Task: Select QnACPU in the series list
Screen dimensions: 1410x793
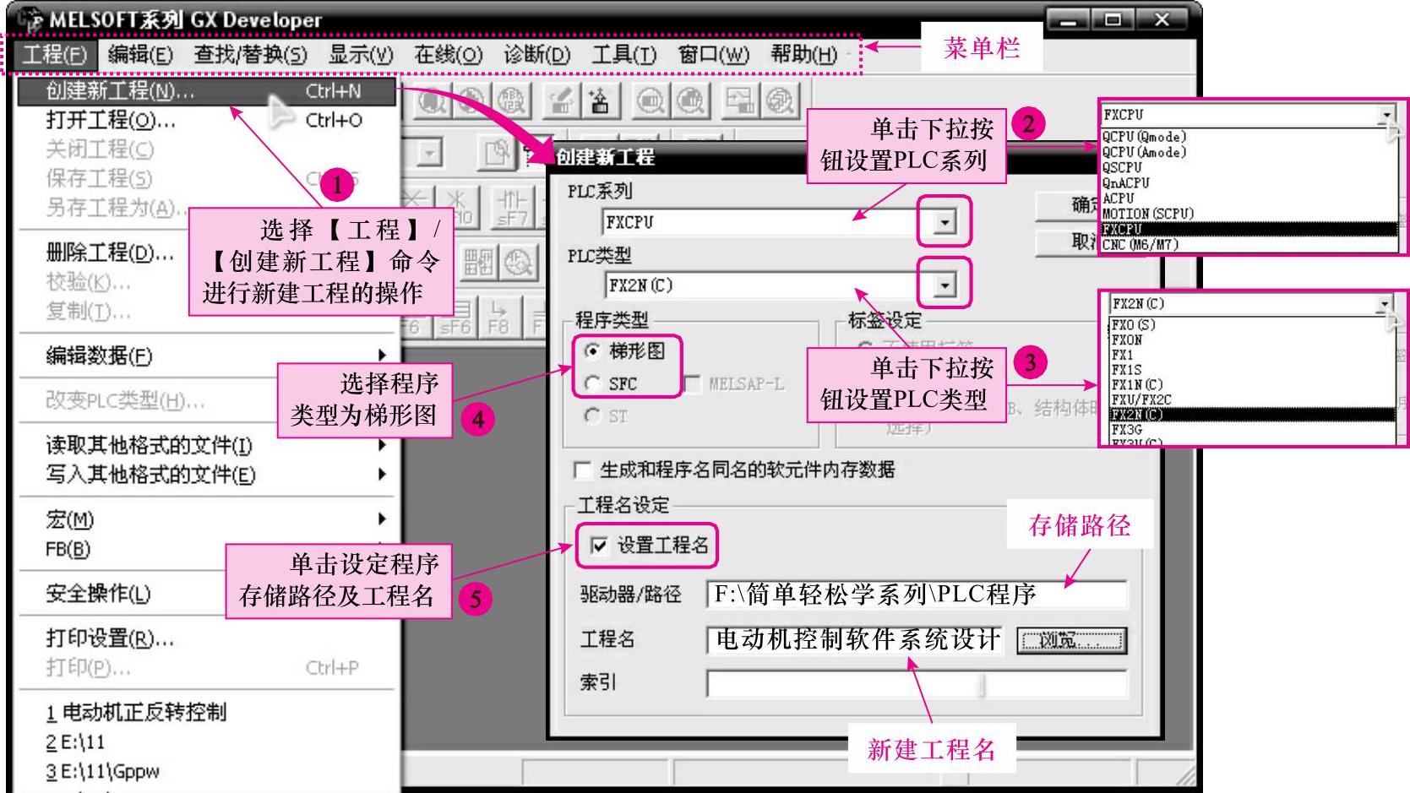Action: point(1249,183)
